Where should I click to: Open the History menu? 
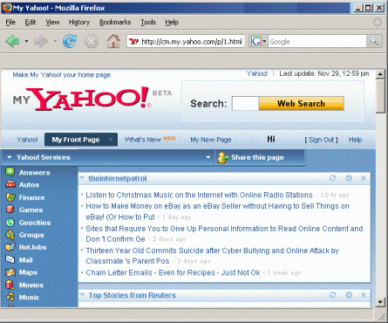tap(79, 22)
